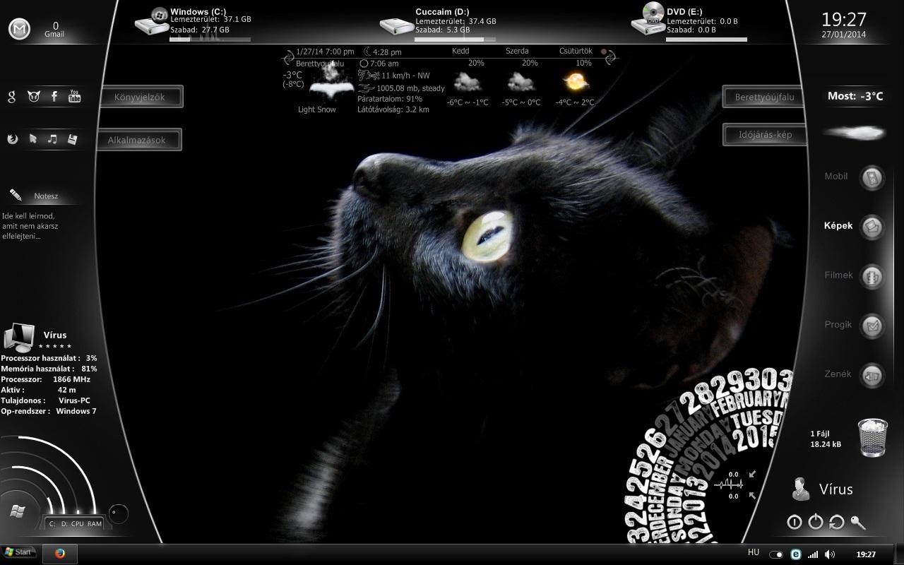Click the cloud image under Most temperature

[855, 132]
